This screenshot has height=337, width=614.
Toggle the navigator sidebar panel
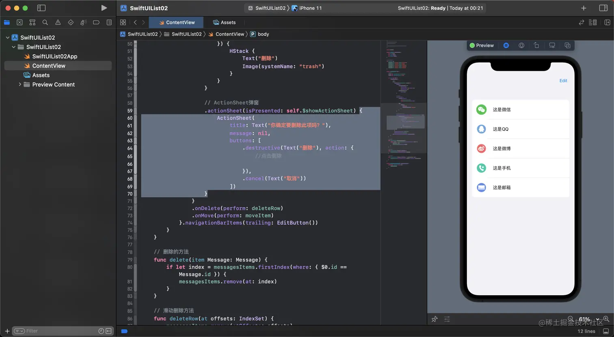[x=41, y=8]
